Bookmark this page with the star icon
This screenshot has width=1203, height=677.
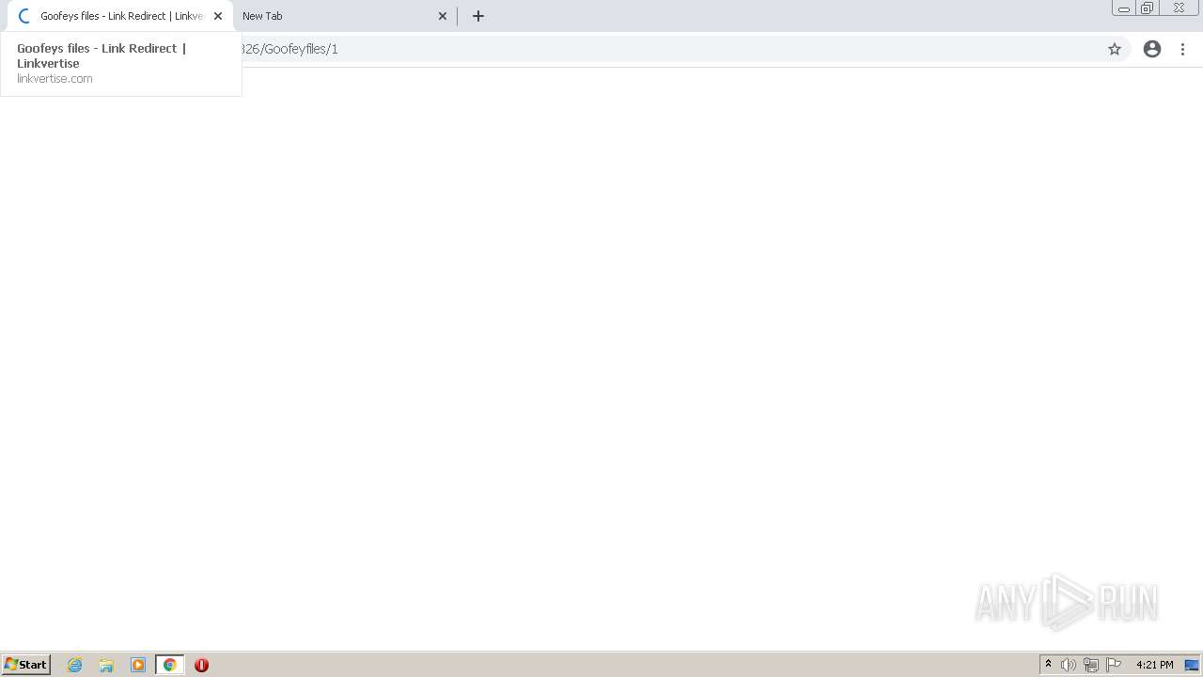[1115, 49]
